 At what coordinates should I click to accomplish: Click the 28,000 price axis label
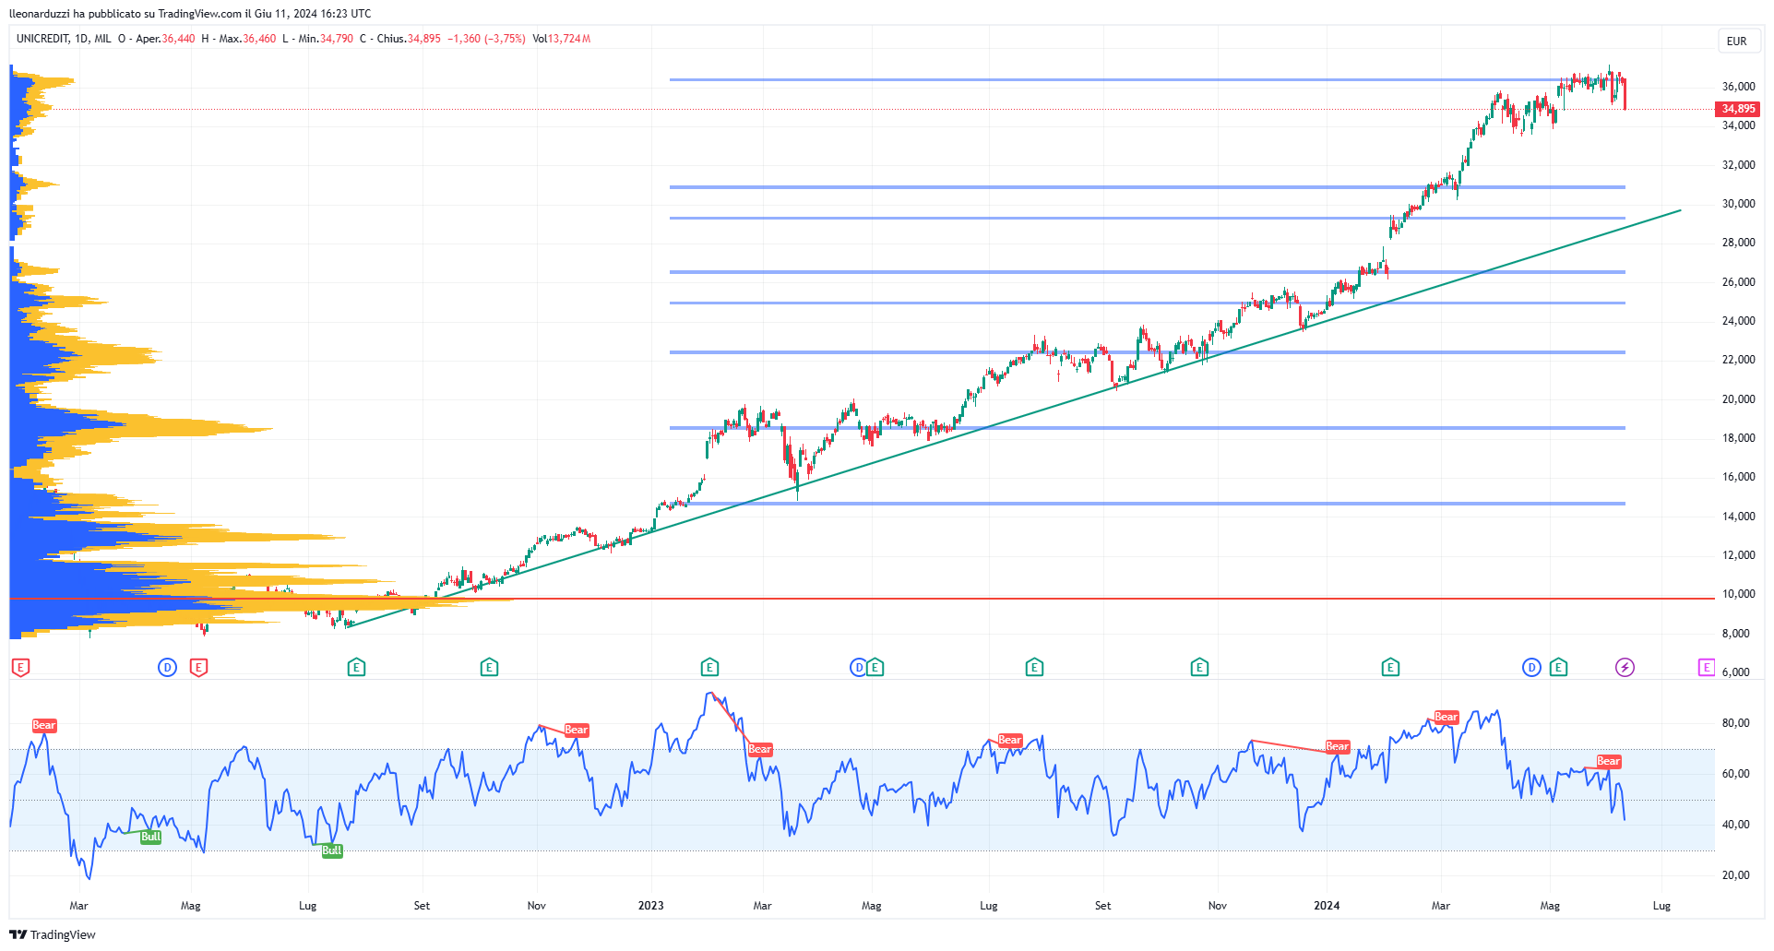coord(1738,243)
